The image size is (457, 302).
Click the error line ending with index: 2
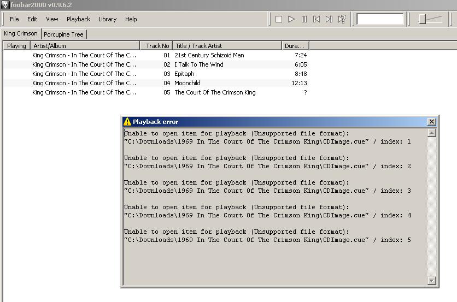pyautogui.click(x=267, y=166)
